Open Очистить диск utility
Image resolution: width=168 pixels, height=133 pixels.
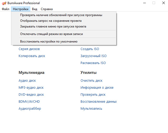[x=91, y=81]
